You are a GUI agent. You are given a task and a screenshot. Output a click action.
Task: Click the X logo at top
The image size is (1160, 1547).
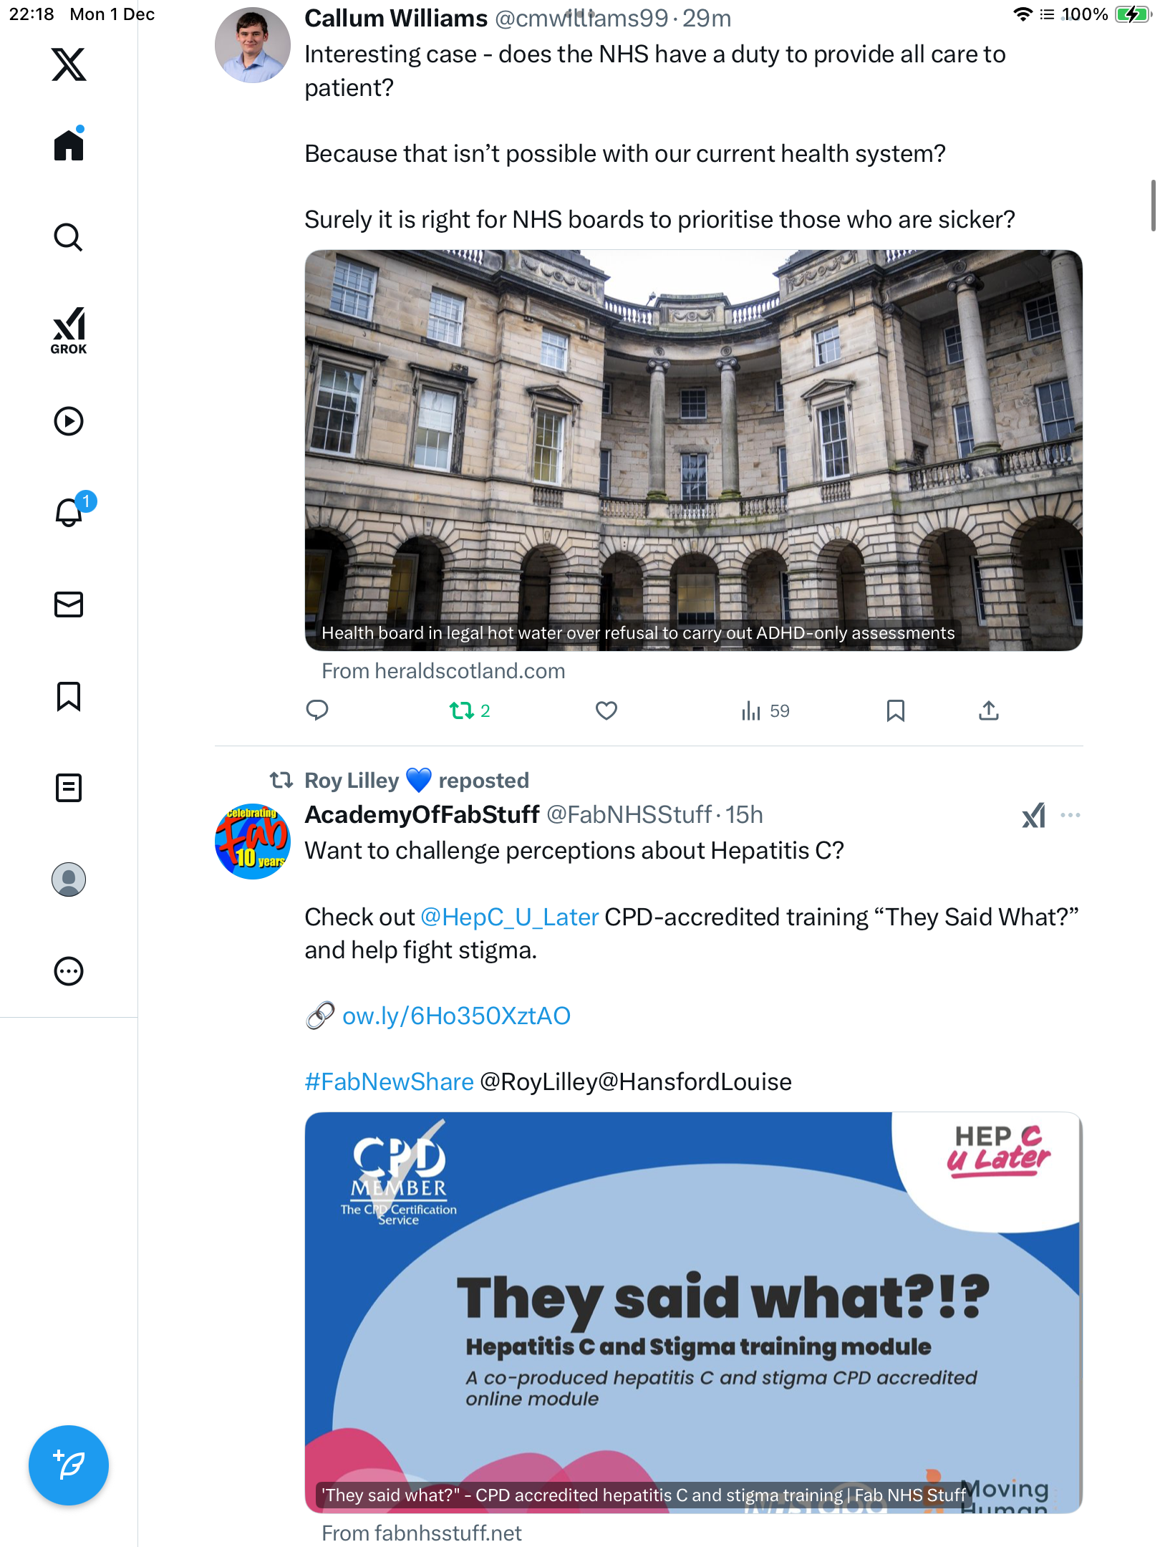(x=69, y=64)
